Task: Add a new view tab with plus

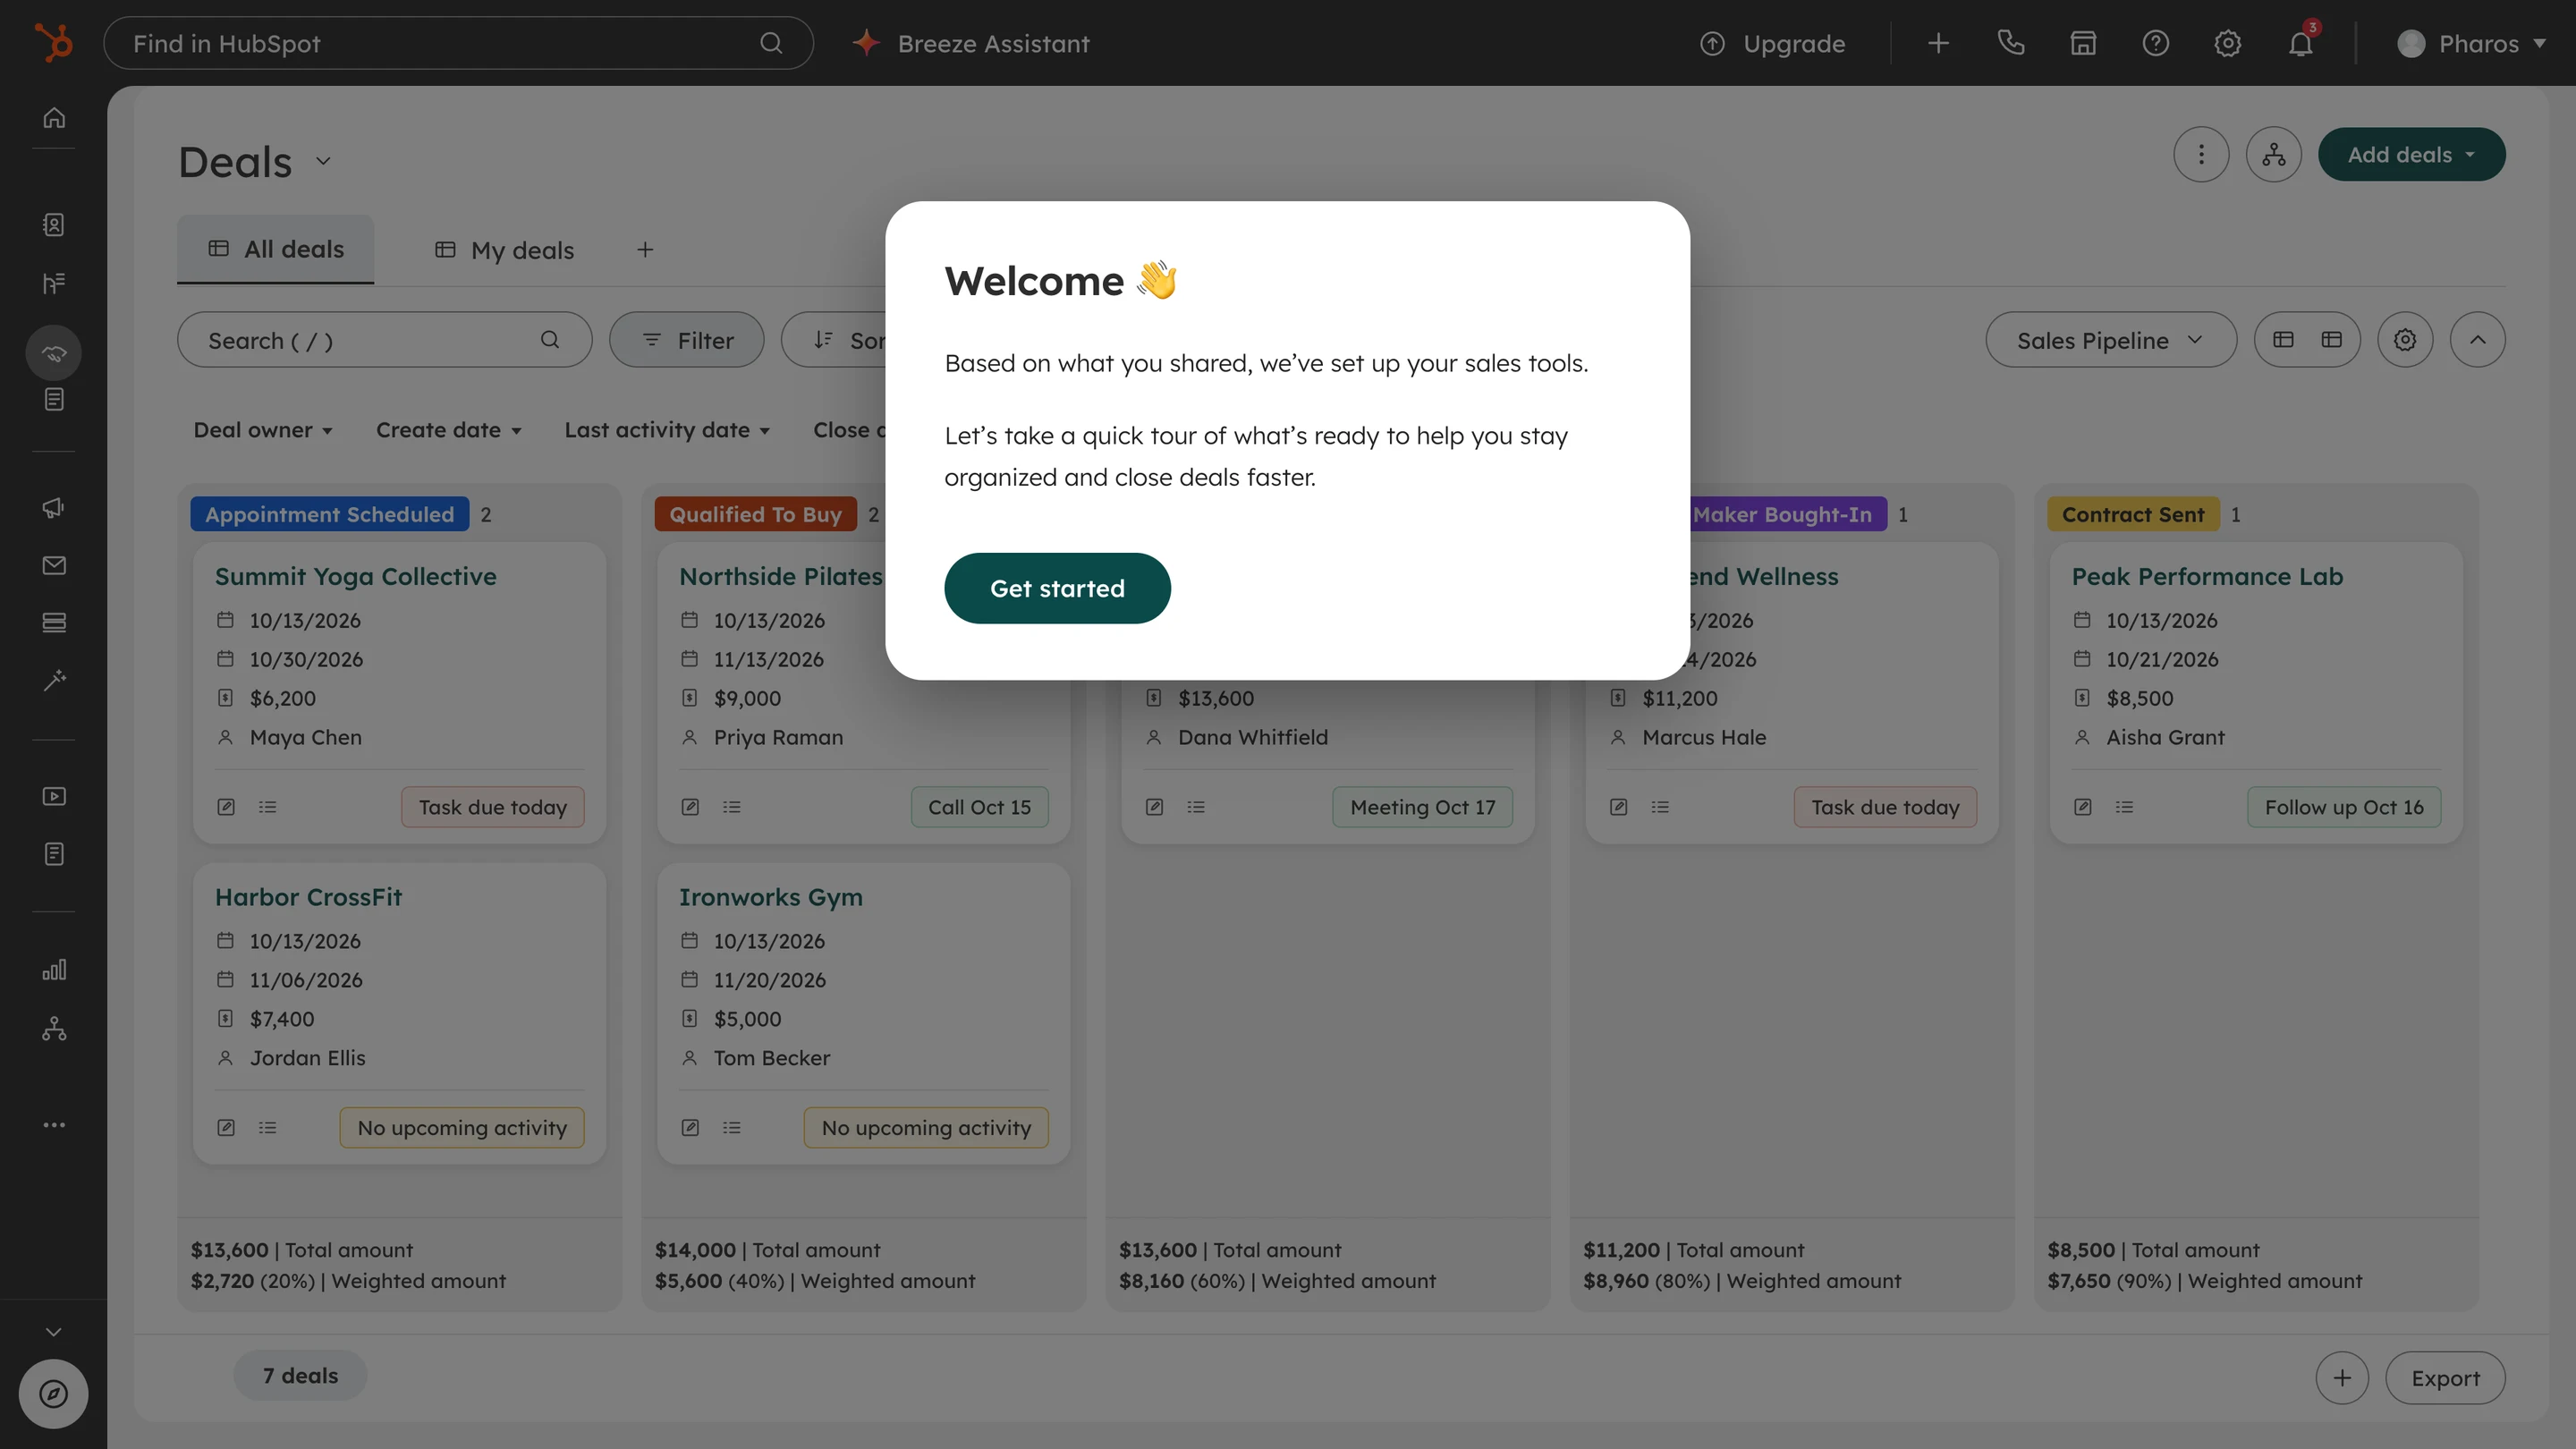Action: (x=645, y=250)
